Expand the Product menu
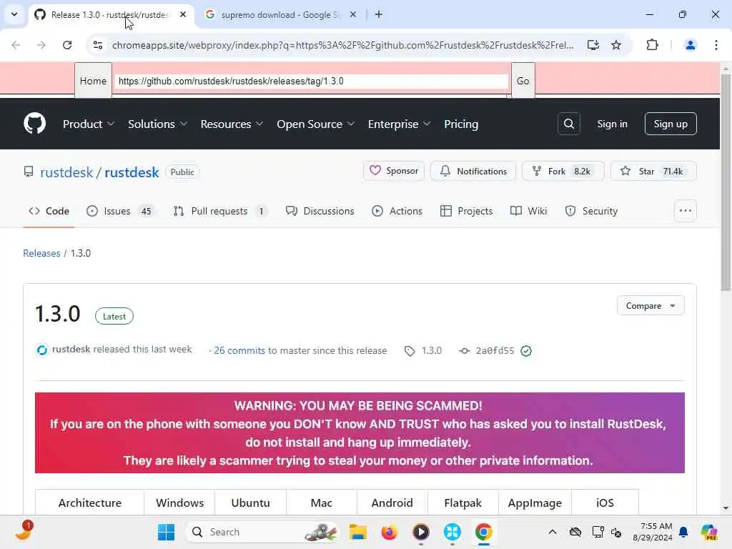The image size is (732, 549). [x=89, y=124]
